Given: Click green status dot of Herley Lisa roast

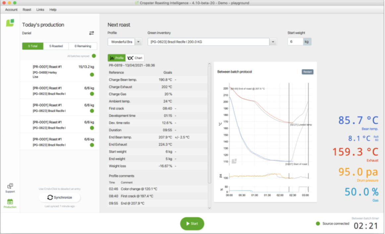Looking at the screenshot, I should click(92, 74).
